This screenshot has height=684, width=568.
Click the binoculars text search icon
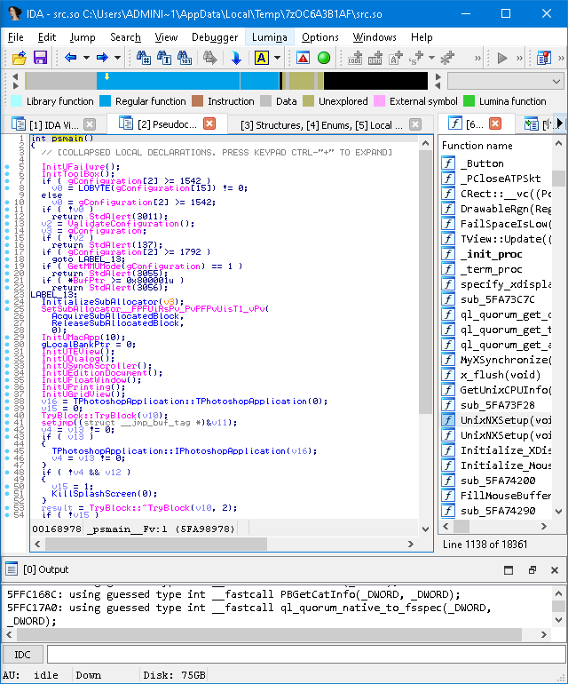click(x=164, y=58)
